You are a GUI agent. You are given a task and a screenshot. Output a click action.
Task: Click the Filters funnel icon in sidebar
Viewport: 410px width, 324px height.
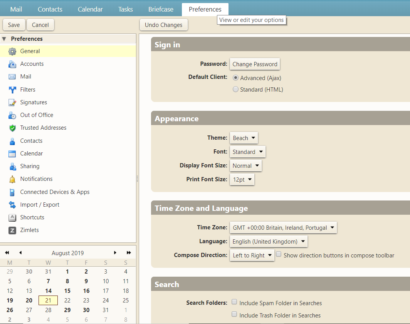(x=12, y=90)
